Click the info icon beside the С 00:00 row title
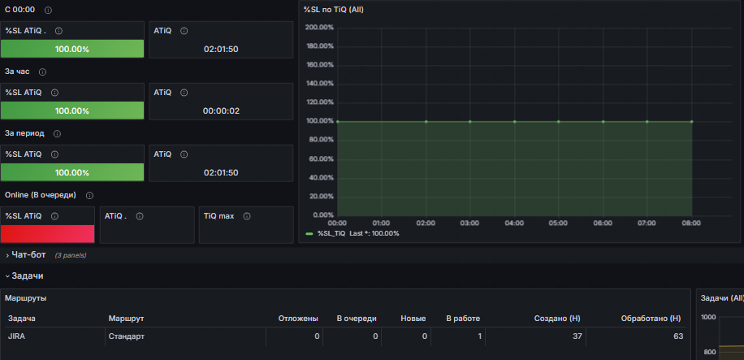The image size is (744, 360). click(49, 10)
